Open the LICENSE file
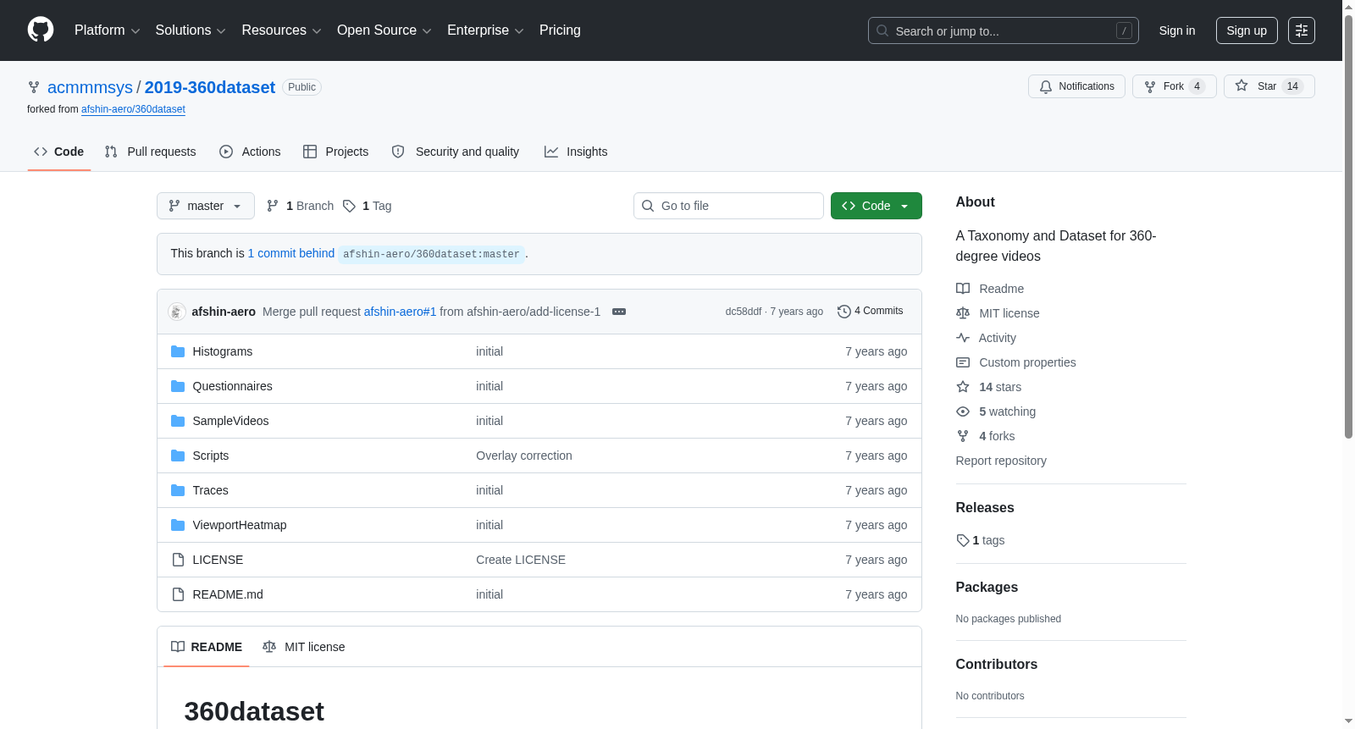Screen dimensions: 1355x729 pos(218,560)
